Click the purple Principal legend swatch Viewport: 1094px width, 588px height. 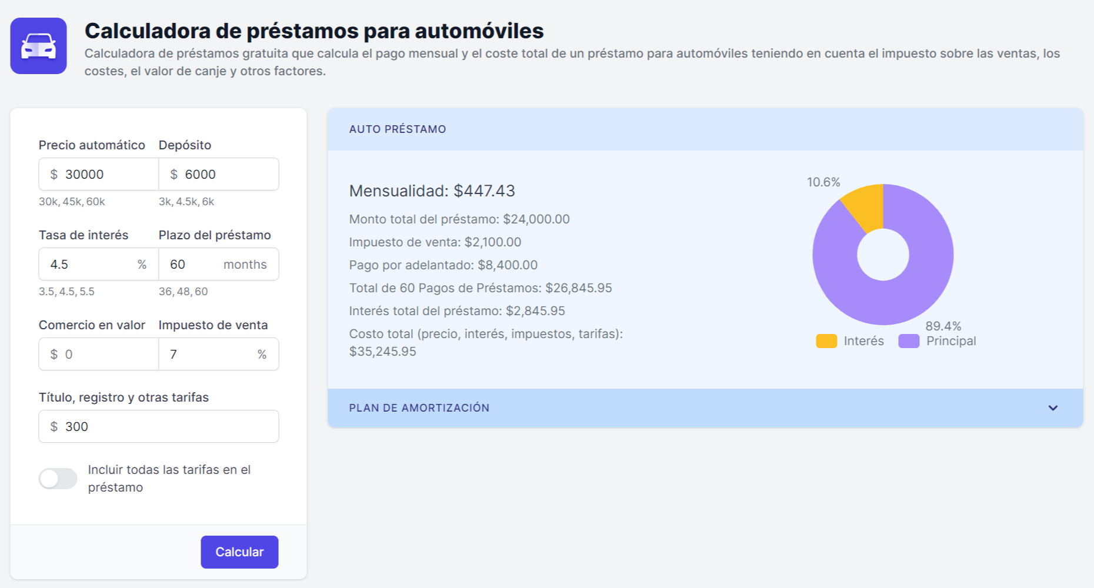tap(909, 341)
